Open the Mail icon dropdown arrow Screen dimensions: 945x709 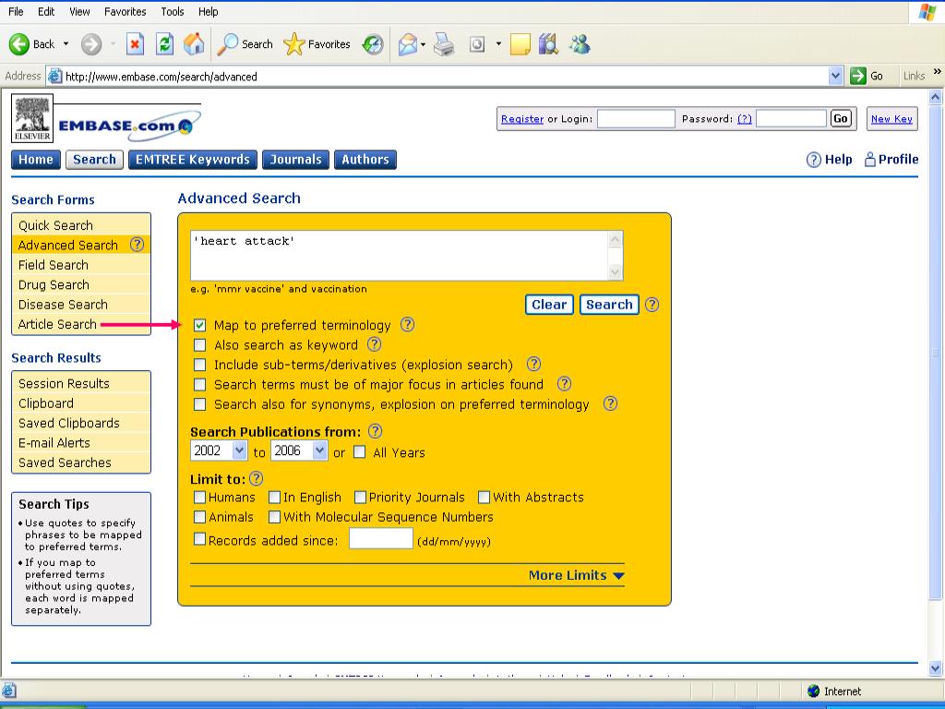coord(423,44)
